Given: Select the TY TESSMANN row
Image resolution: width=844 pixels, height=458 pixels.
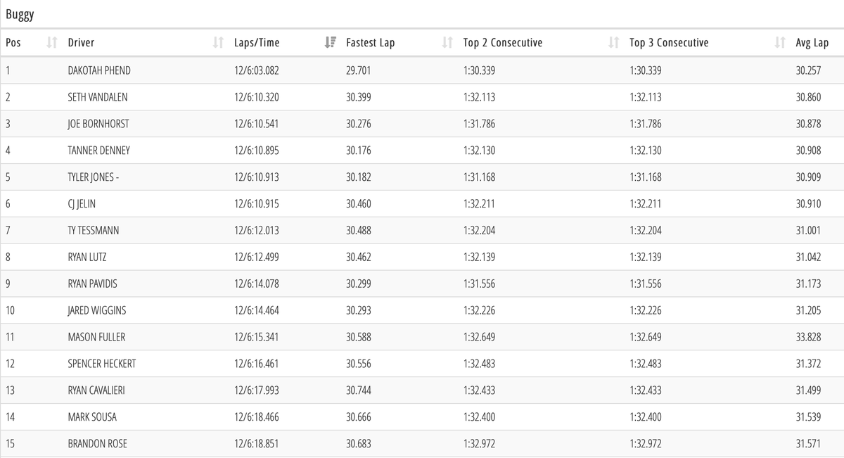Looking at the screenshot, I should (x=95, y=231).
